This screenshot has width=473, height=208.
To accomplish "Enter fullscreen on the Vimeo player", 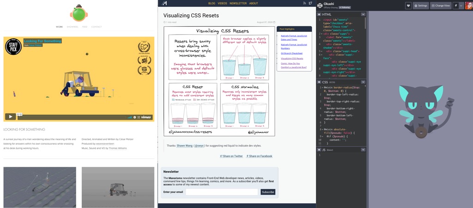I will click(x=139, y=117).
